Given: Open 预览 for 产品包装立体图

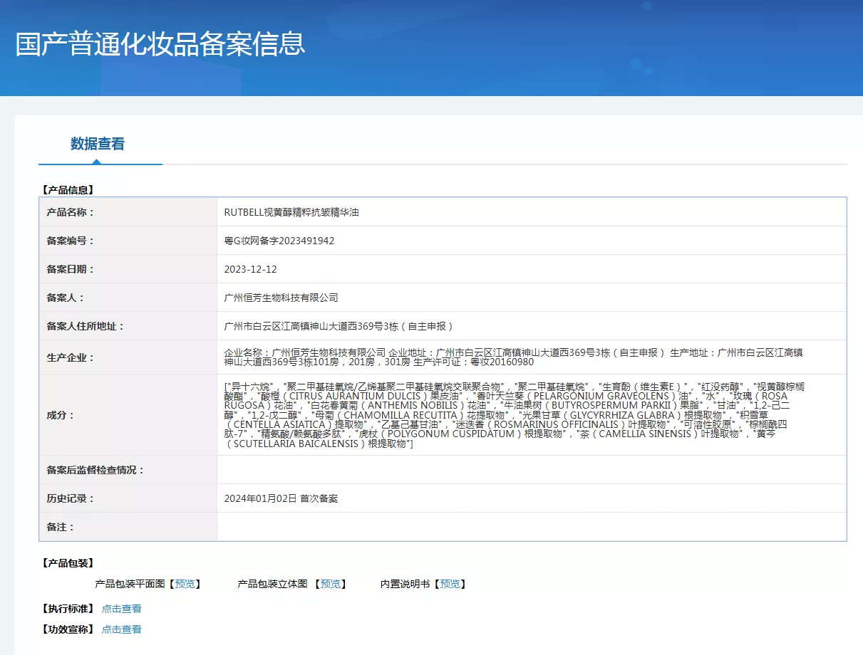Looking at the screenshot, I should click(330, 584).
